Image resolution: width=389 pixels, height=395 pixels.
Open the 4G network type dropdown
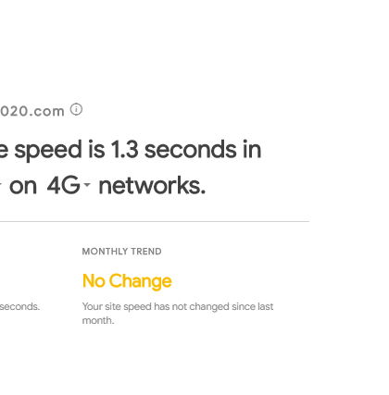pos(69,186)
